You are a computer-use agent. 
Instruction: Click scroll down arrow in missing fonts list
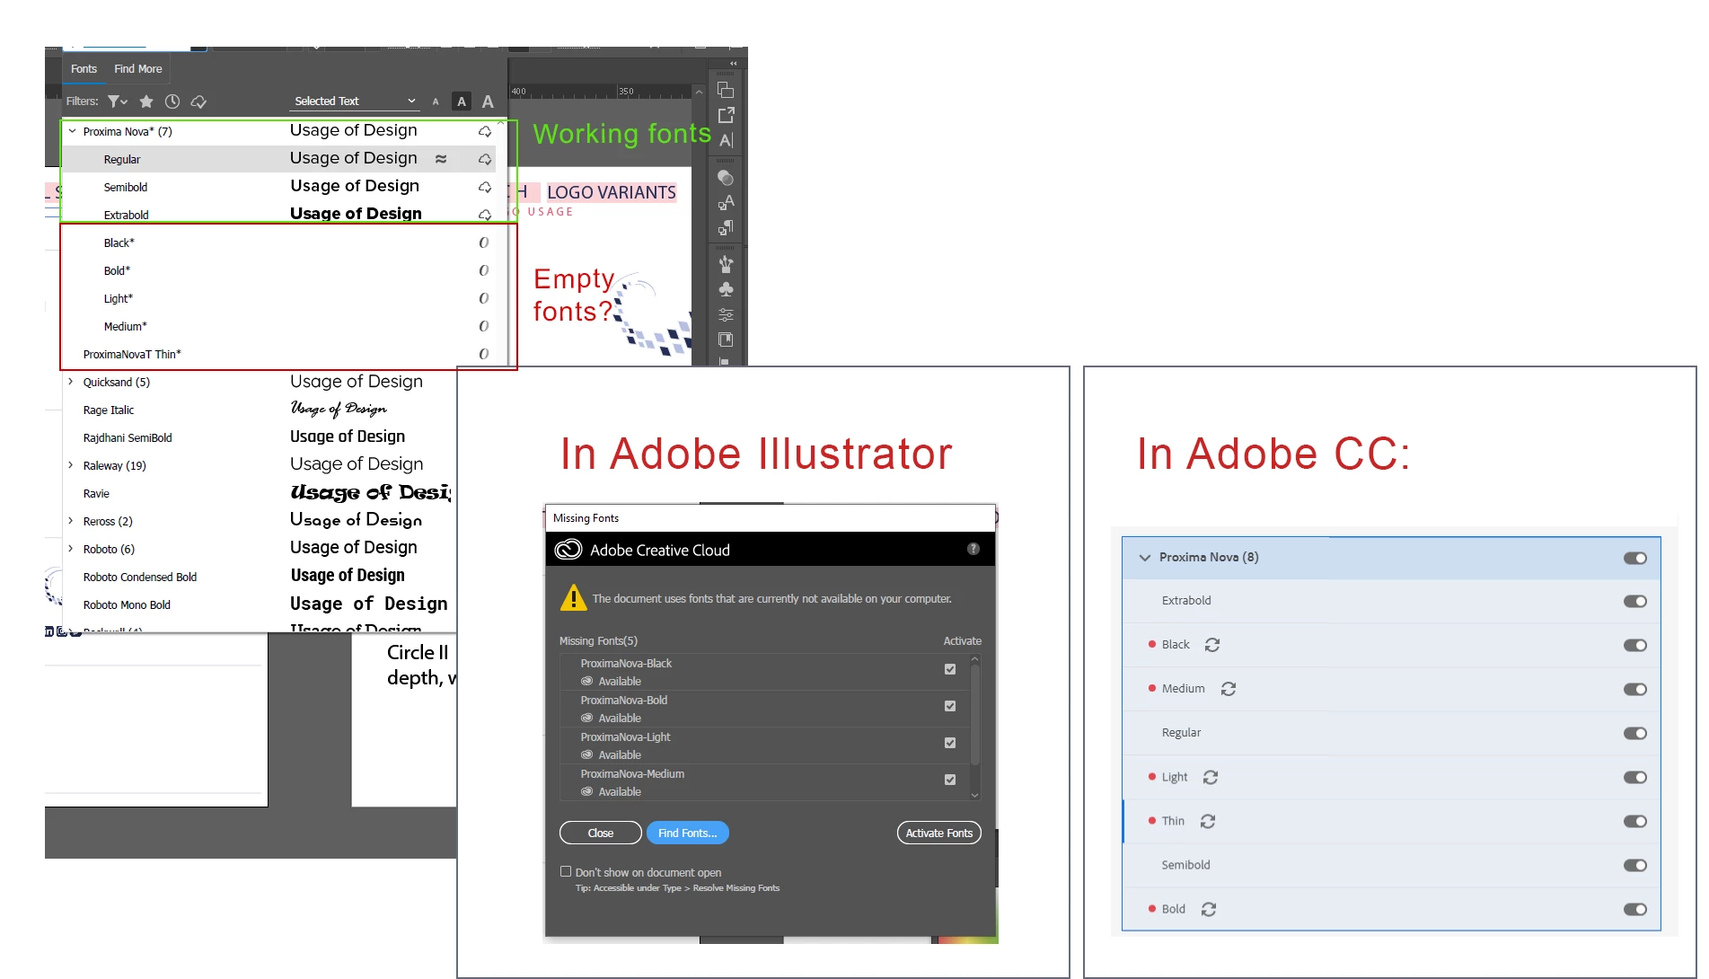click(x=974, y=795)
